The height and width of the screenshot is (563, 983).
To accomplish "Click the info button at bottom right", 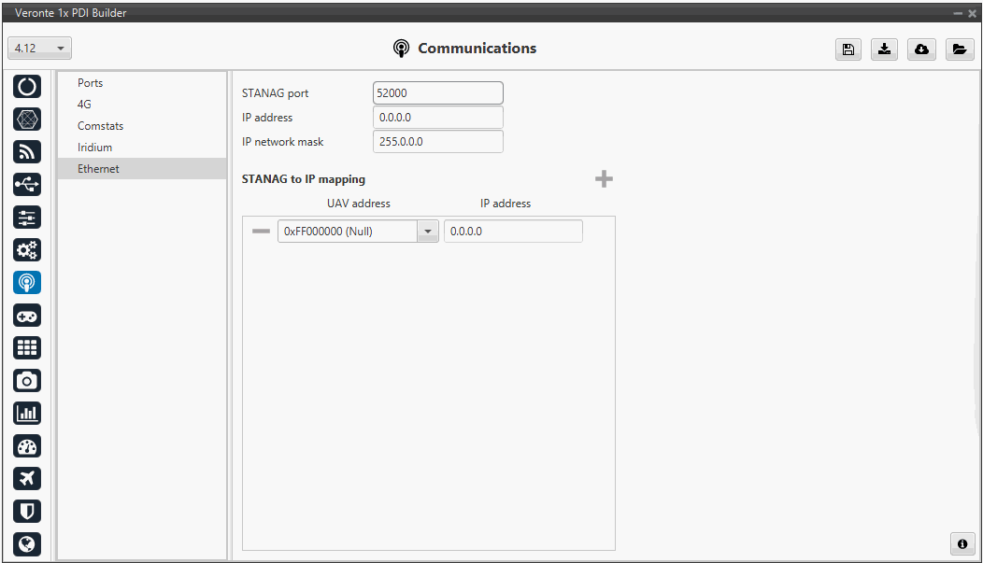I will pyautogui.click(x=962, y=543).
